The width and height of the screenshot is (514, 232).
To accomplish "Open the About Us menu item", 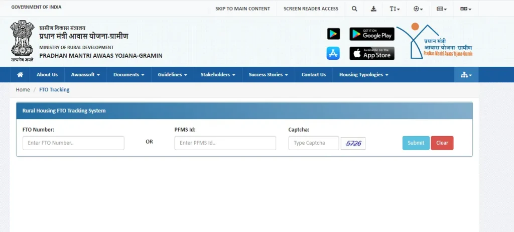I will (47, 75).
